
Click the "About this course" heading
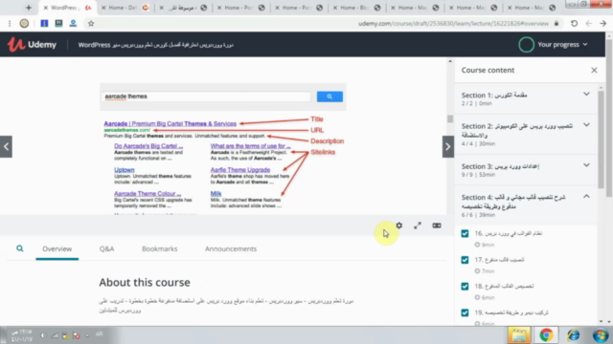click(145, 282)
